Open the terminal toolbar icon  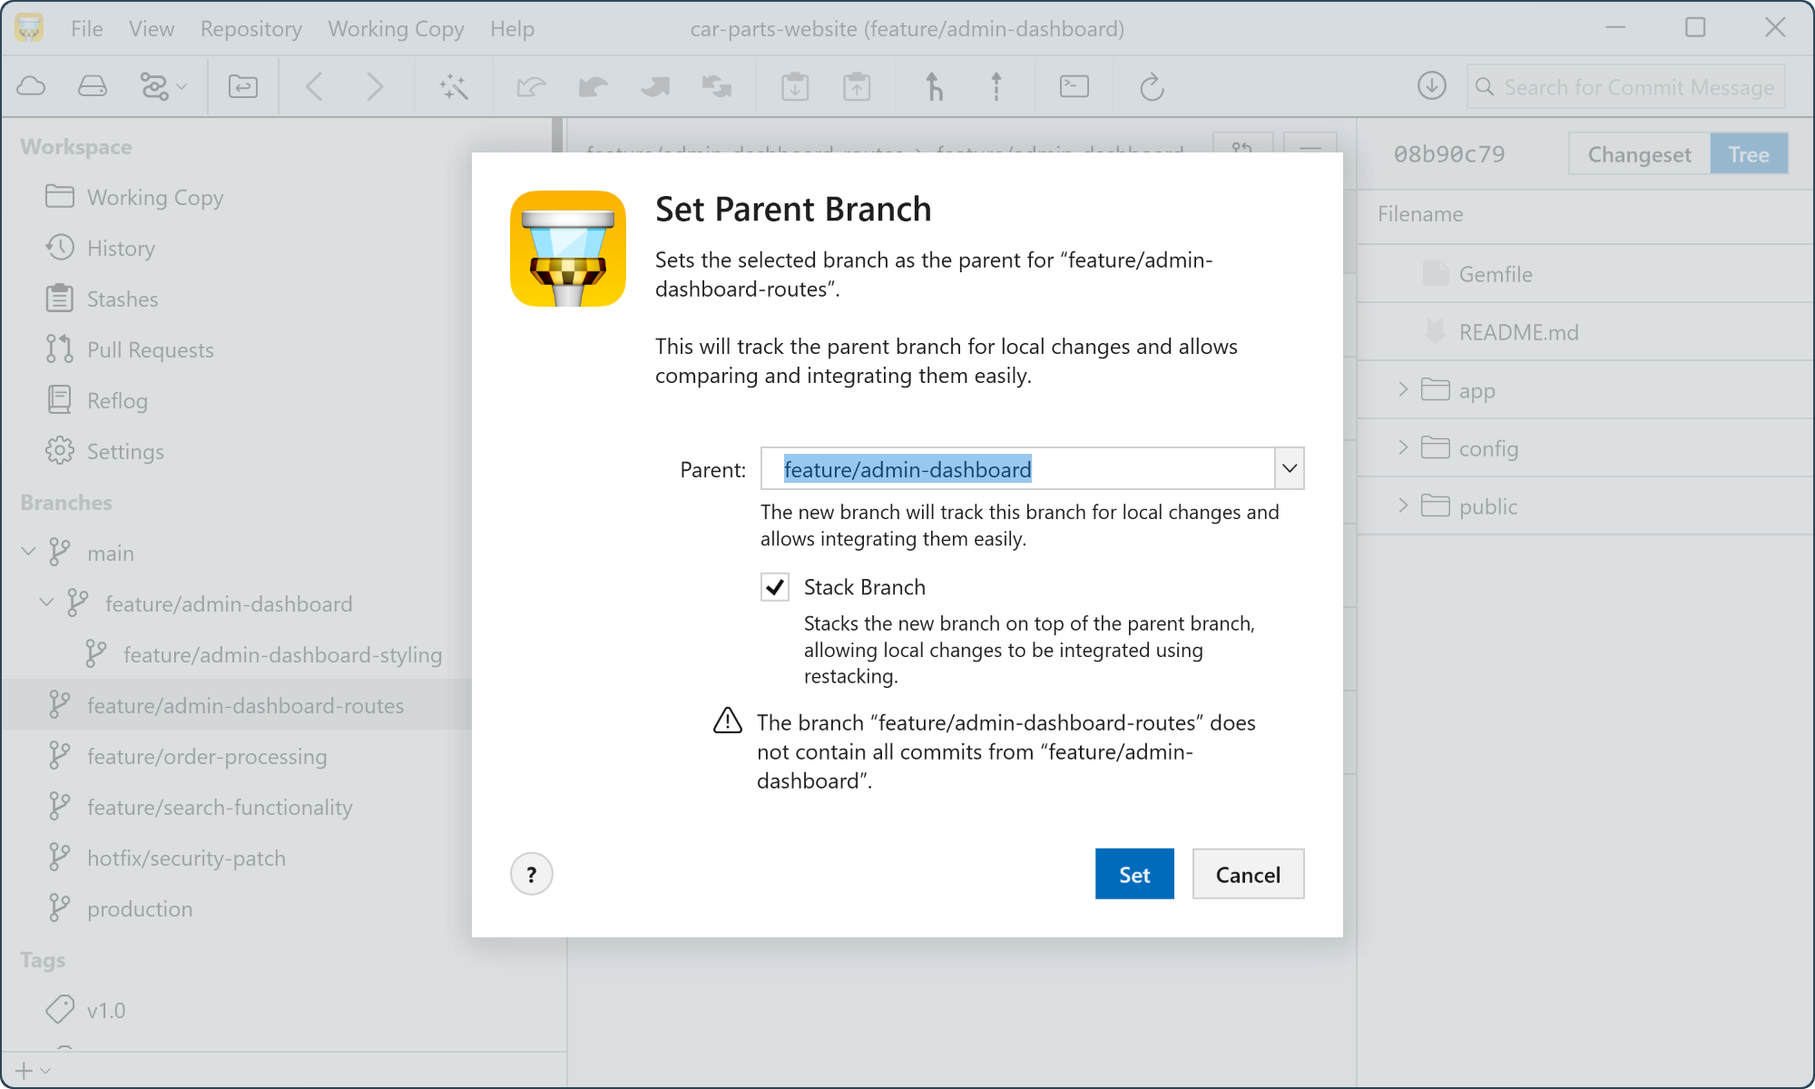pyautogui.click(x=1074, y=86)
